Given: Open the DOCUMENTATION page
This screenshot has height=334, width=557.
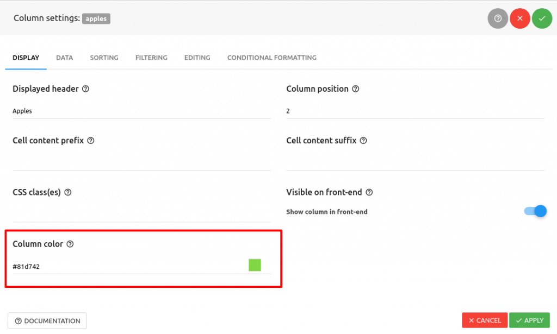Looking at the screenshot, I should [x=47, y=320].
